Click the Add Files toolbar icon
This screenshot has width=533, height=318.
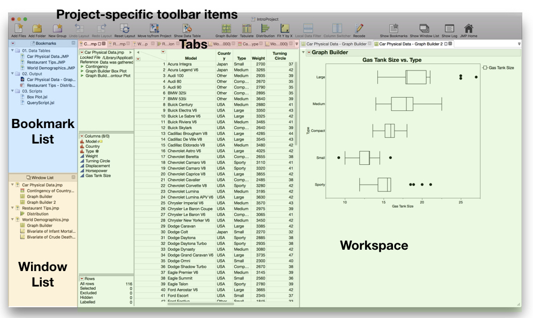[x=19, y=27]
